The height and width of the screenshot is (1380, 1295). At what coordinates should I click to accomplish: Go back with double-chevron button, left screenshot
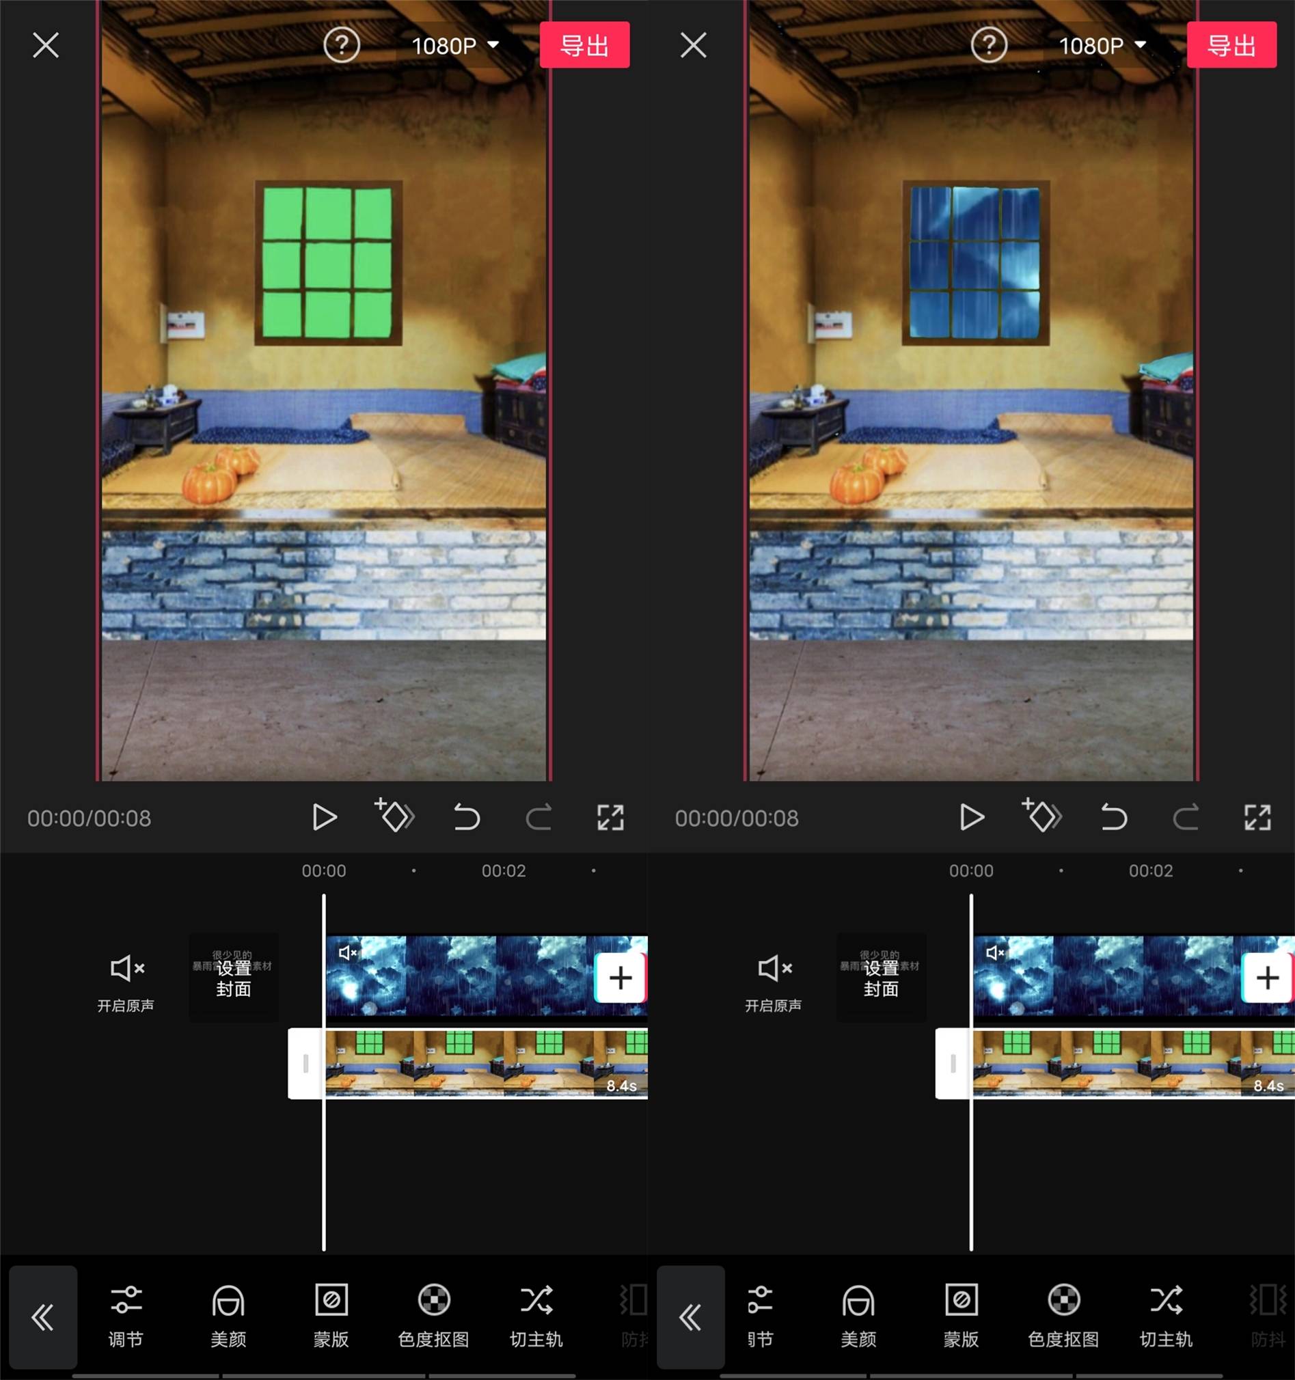click(x=43, y=1317)
